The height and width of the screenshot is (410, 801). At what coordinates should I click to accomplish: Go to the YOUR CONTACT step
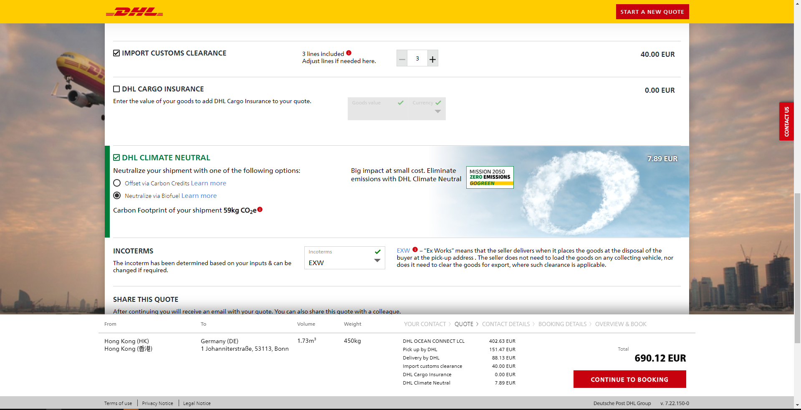[425, 324]
